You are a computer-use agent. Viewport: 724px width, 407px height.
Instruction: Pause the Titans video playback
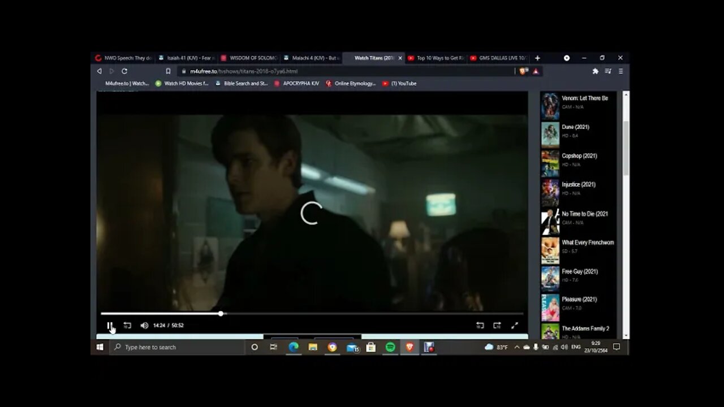pos(110,326)
